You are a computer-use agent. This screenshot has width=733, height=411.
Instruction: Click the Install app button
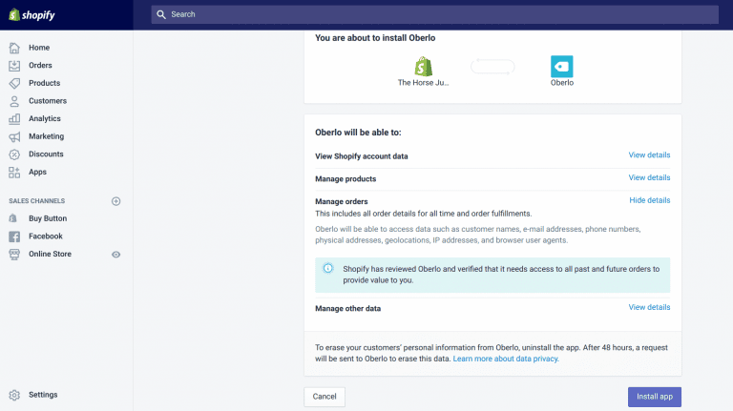coord(655,397)
